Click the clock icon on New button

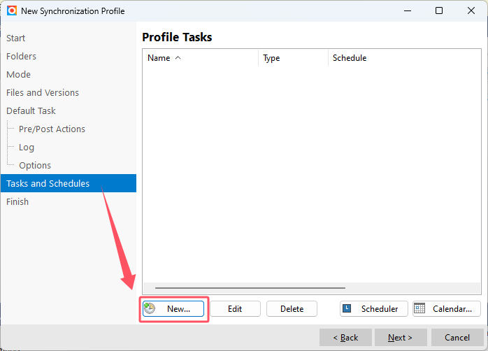point(150,308)
